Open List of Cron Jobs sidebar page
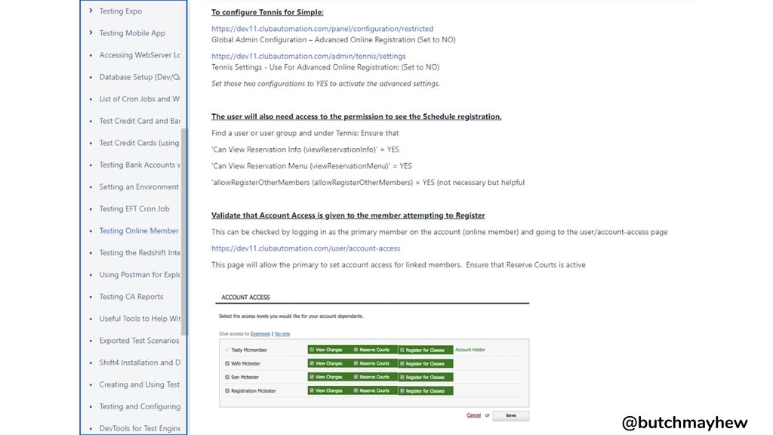773x435 pixels. coord(140,99)
